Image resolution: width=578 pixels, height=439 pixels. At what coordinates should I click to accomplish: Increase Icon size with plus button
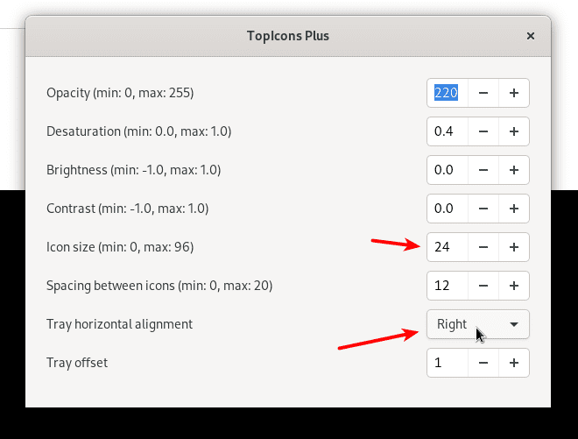click(x=514, y=247)
